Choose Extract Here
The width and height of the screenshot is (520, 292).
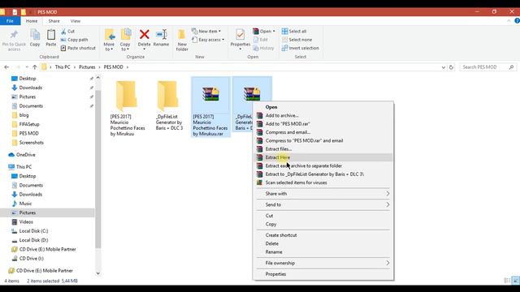(x=323, y=157)
